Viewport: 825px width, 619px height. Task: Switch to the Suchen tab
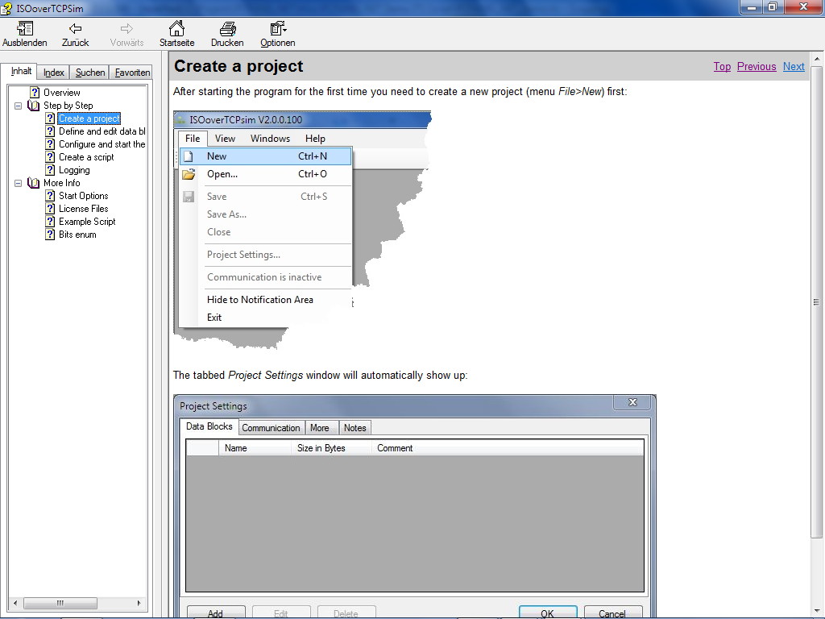coord(90,73)
